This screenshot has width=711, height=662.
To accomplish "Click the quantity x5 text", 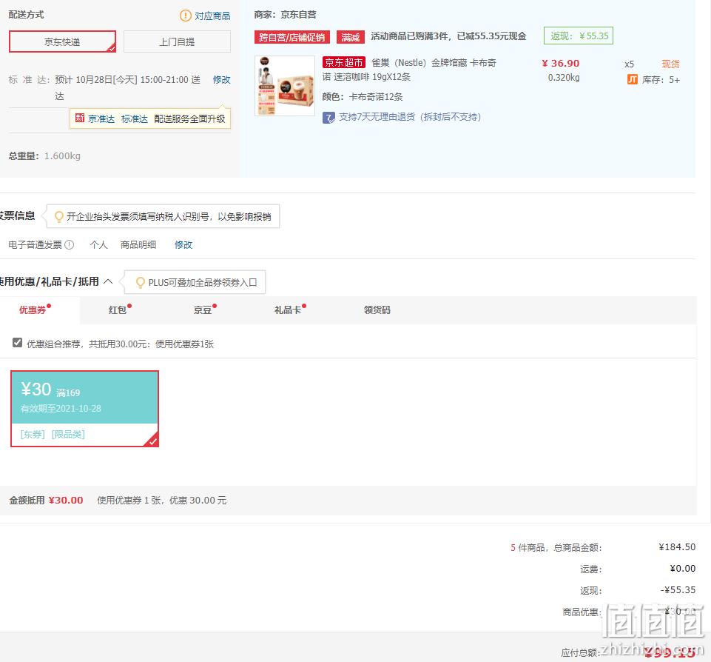I will (x=629, y=64).
